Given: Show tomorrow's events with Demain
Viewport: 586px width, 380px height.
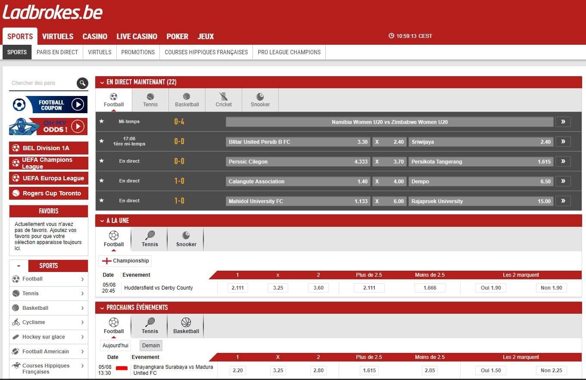Looking at the screenshot, I should (x=151, y=346).
